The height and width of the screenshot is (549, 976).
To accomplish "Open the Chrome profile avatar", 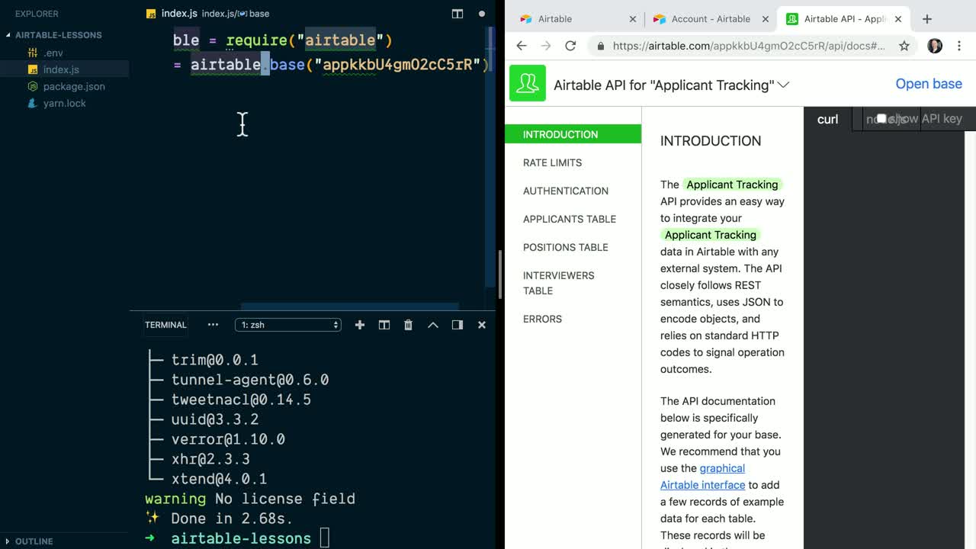I will click(935, 46).
